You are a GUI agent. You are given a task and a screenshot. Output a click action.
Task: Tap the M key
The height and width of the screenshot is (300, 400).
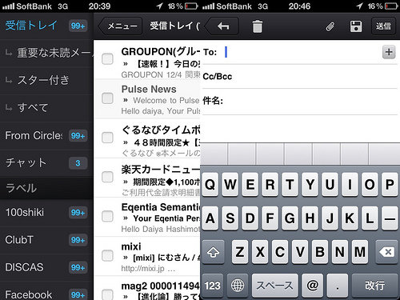(360, 252)
